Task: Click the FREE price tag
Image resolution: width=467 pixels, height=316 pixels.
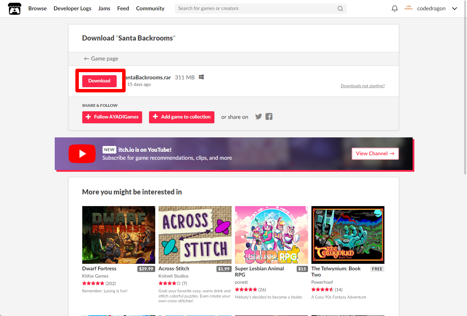Action: (x=377, y=269)
